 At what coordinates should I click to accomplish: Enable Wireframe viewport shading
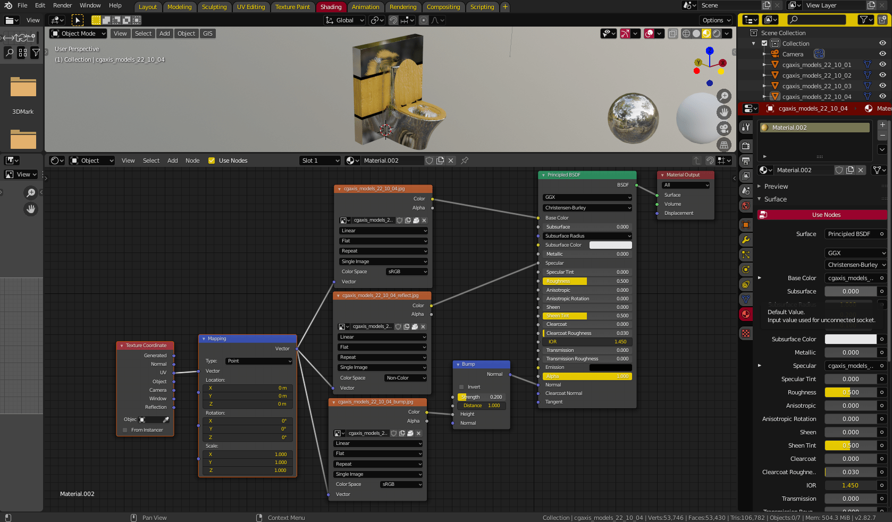pyautogui.click(x=686, y=33)
